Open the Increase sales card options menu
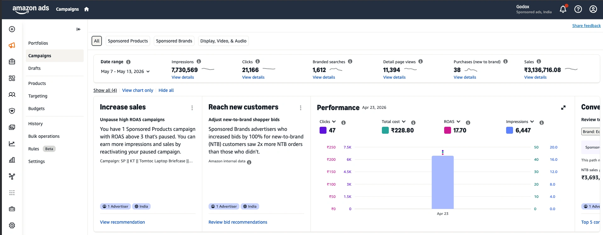This screenshot has width=603, height=235. click(x=192, y=108)
